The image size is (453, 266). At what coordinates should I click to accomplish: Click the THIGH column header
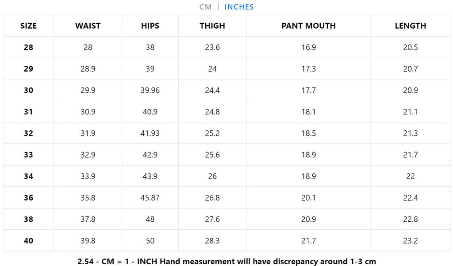(x=212, y=26)
